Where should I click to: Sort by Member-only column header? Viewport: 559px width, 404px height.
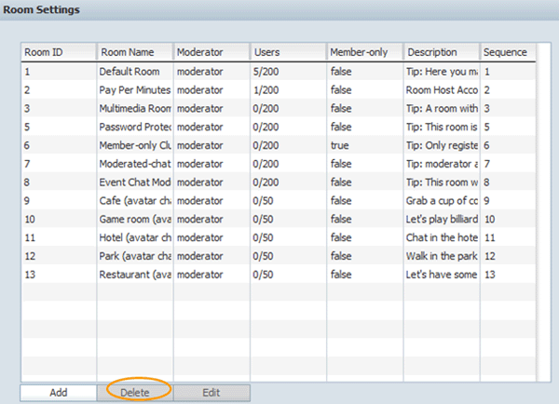pos(363,52)
